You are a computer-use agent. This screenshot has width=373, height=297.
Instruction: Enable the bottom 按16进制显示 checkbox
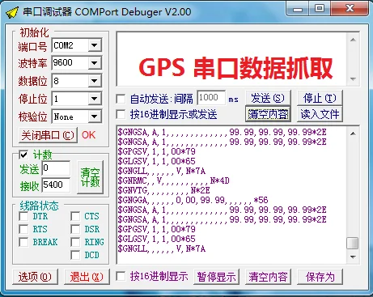click(121, 276)
